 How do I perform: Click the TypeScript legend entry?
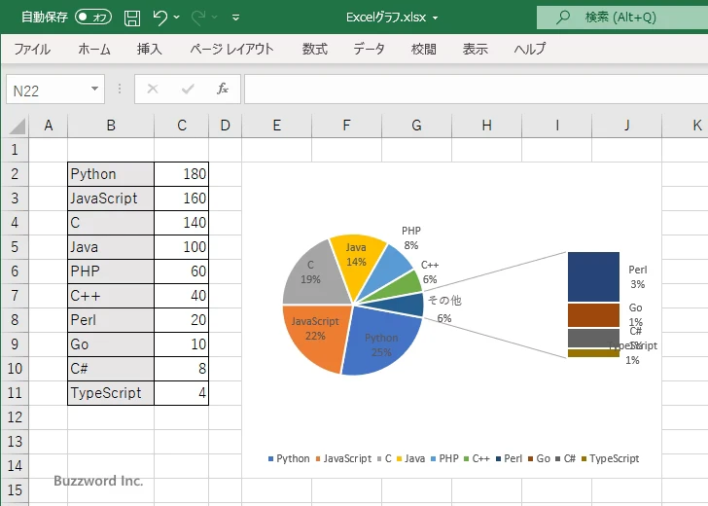[611, 458]
